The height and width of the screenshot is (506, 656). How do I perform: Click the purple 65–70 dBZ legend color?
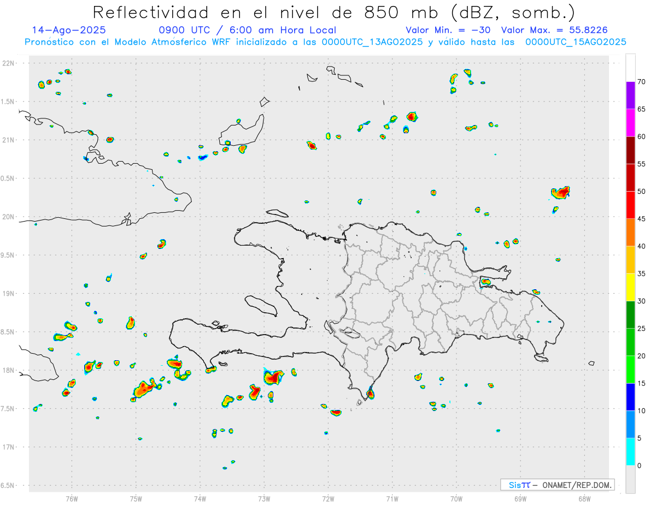(x=630, y=96)
